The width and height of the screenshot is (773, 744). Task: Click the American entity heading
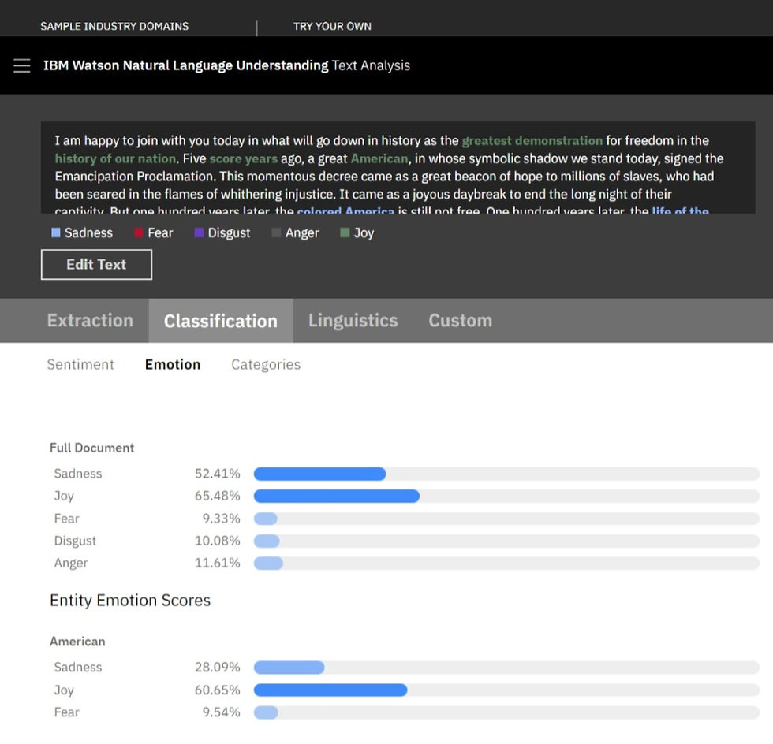click(x=77, y=642)
